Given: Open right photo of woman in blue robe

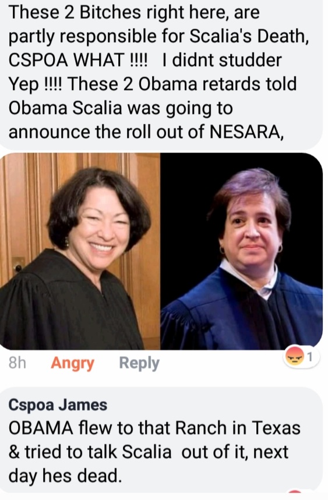Looking at the screenshot, I should (x=241, y=251).
